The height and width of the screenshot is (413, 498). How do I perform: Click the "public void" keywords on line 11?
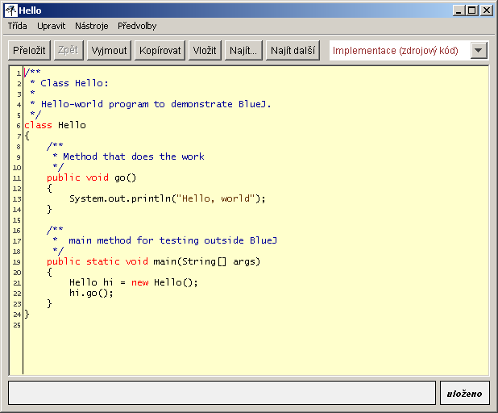pos(78,177)
